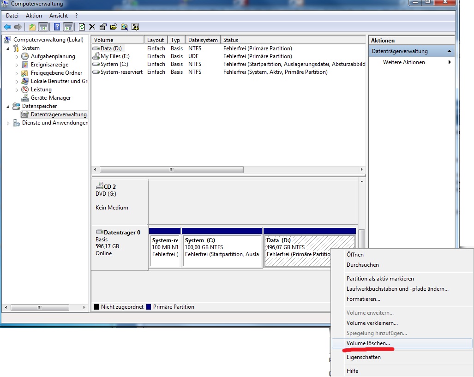Open Weitere Aktionen submenu
Screen dimensions: 474x377
pyautogui.click(x=412, y=62)
